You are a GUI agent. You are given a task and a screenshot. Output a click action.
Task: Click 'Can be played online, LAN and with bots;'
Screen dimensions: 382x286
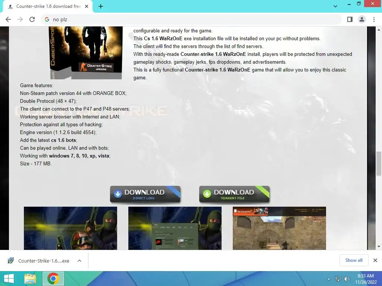coord(64,148)
